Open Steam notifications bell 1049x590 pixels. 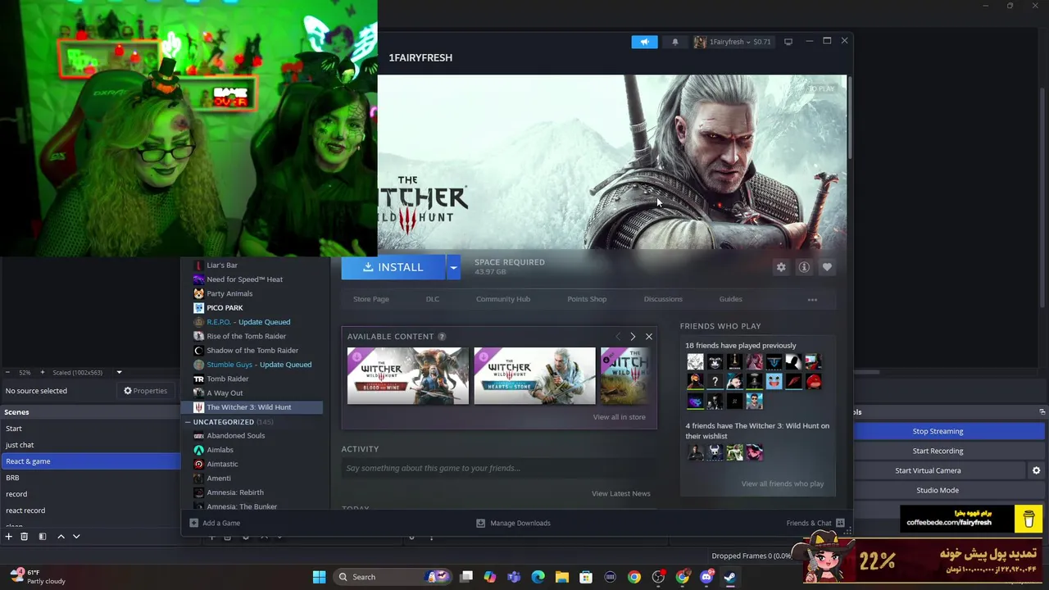click(674, 42)
